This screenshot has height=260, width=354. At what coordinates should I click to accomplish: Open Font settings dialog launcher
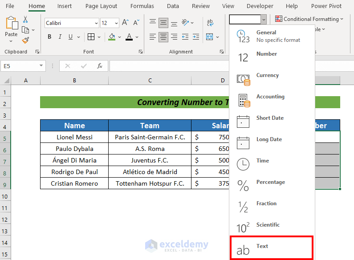pos(141,52)
